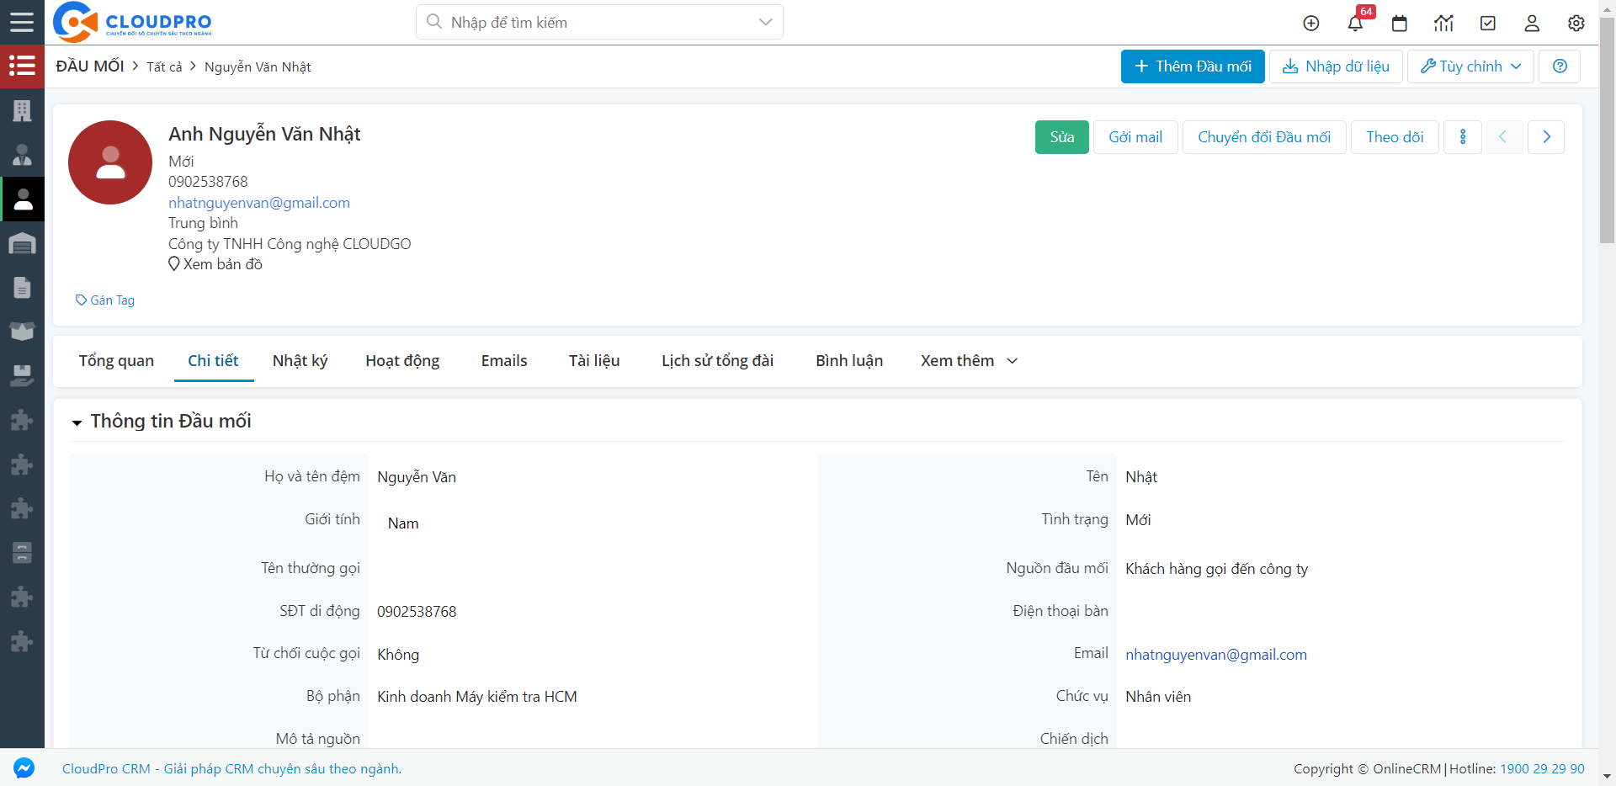The image size is (1616, 786).
Task: Open the Tùy chỉnh dropdown
Action: click(x=1470, y=66)
